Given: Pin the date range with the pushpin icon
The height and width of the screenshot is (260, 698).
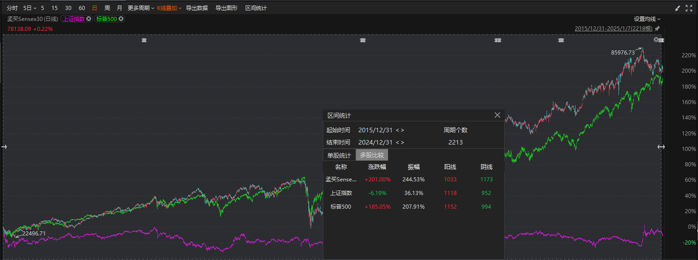Looking at the screenshot, I should [657, 28].
